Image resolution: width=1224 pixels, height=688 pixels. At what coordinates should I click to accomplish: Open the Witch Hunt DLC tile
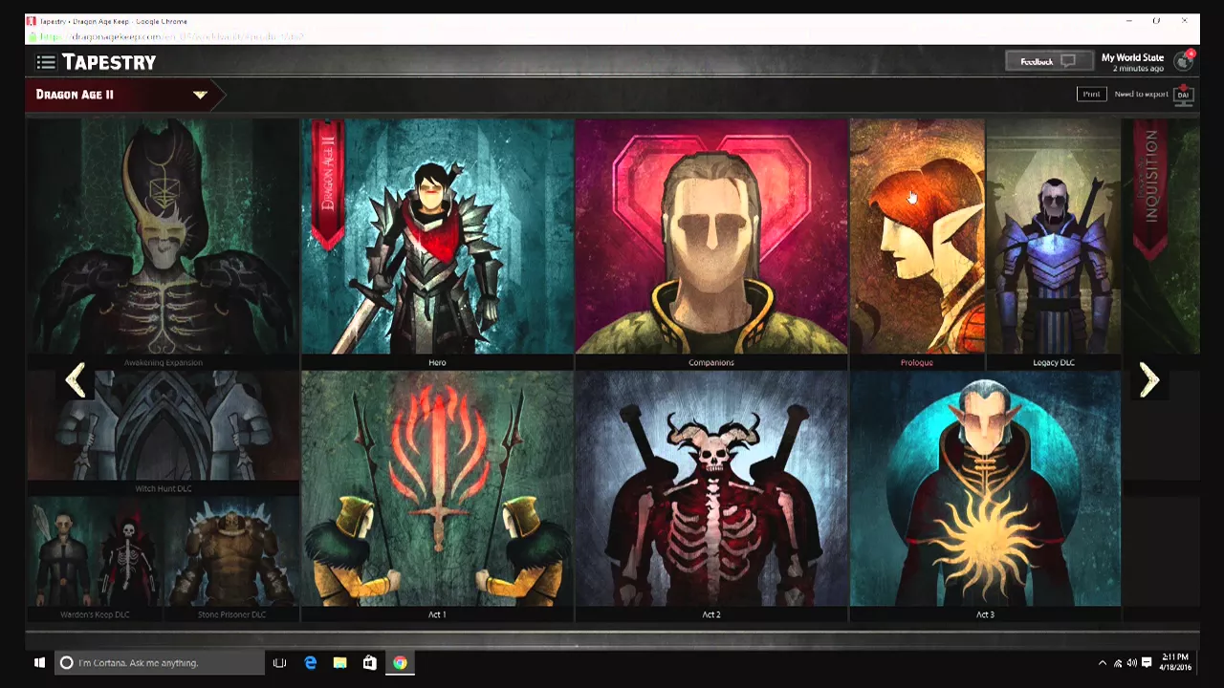163,433
